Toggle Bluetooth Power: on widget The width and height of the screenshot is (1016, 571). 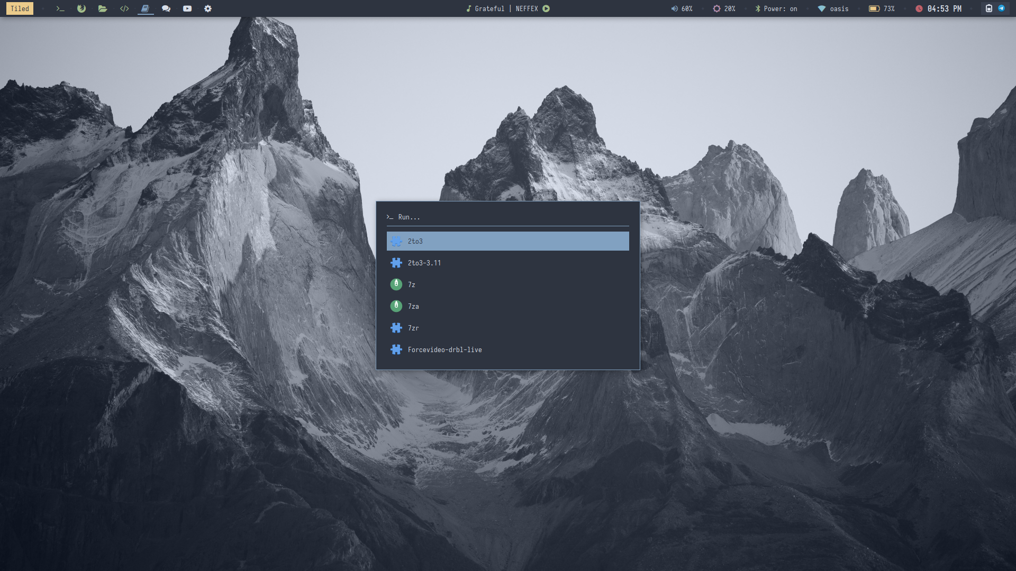(776, 8)
